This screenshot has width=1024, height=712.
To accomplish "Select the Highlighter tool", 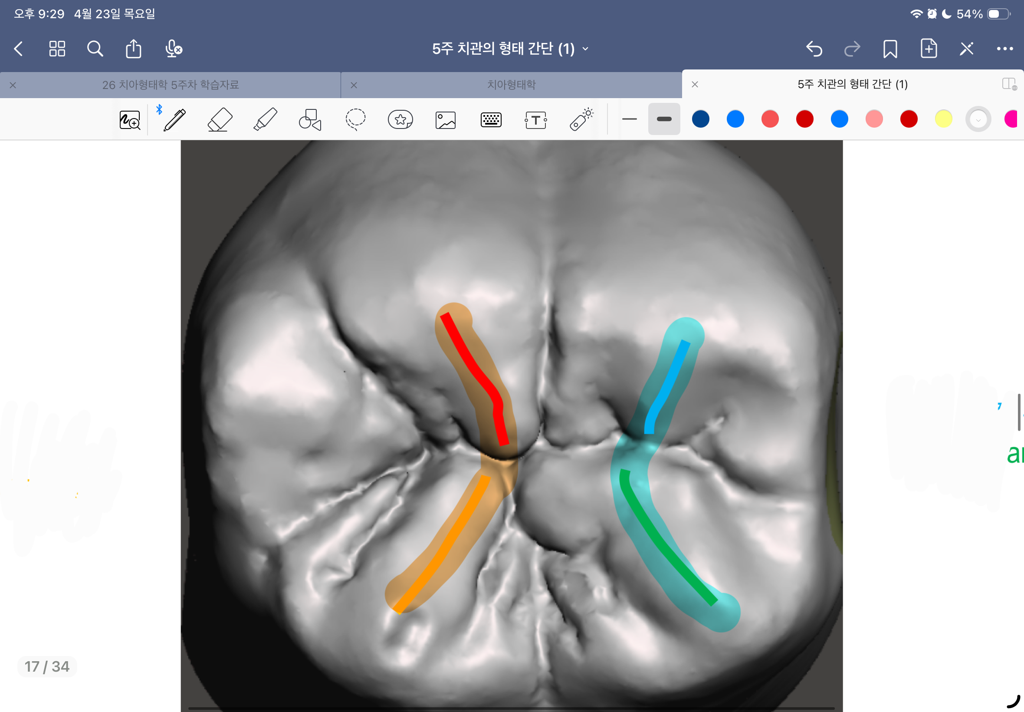I will point(266,119).
